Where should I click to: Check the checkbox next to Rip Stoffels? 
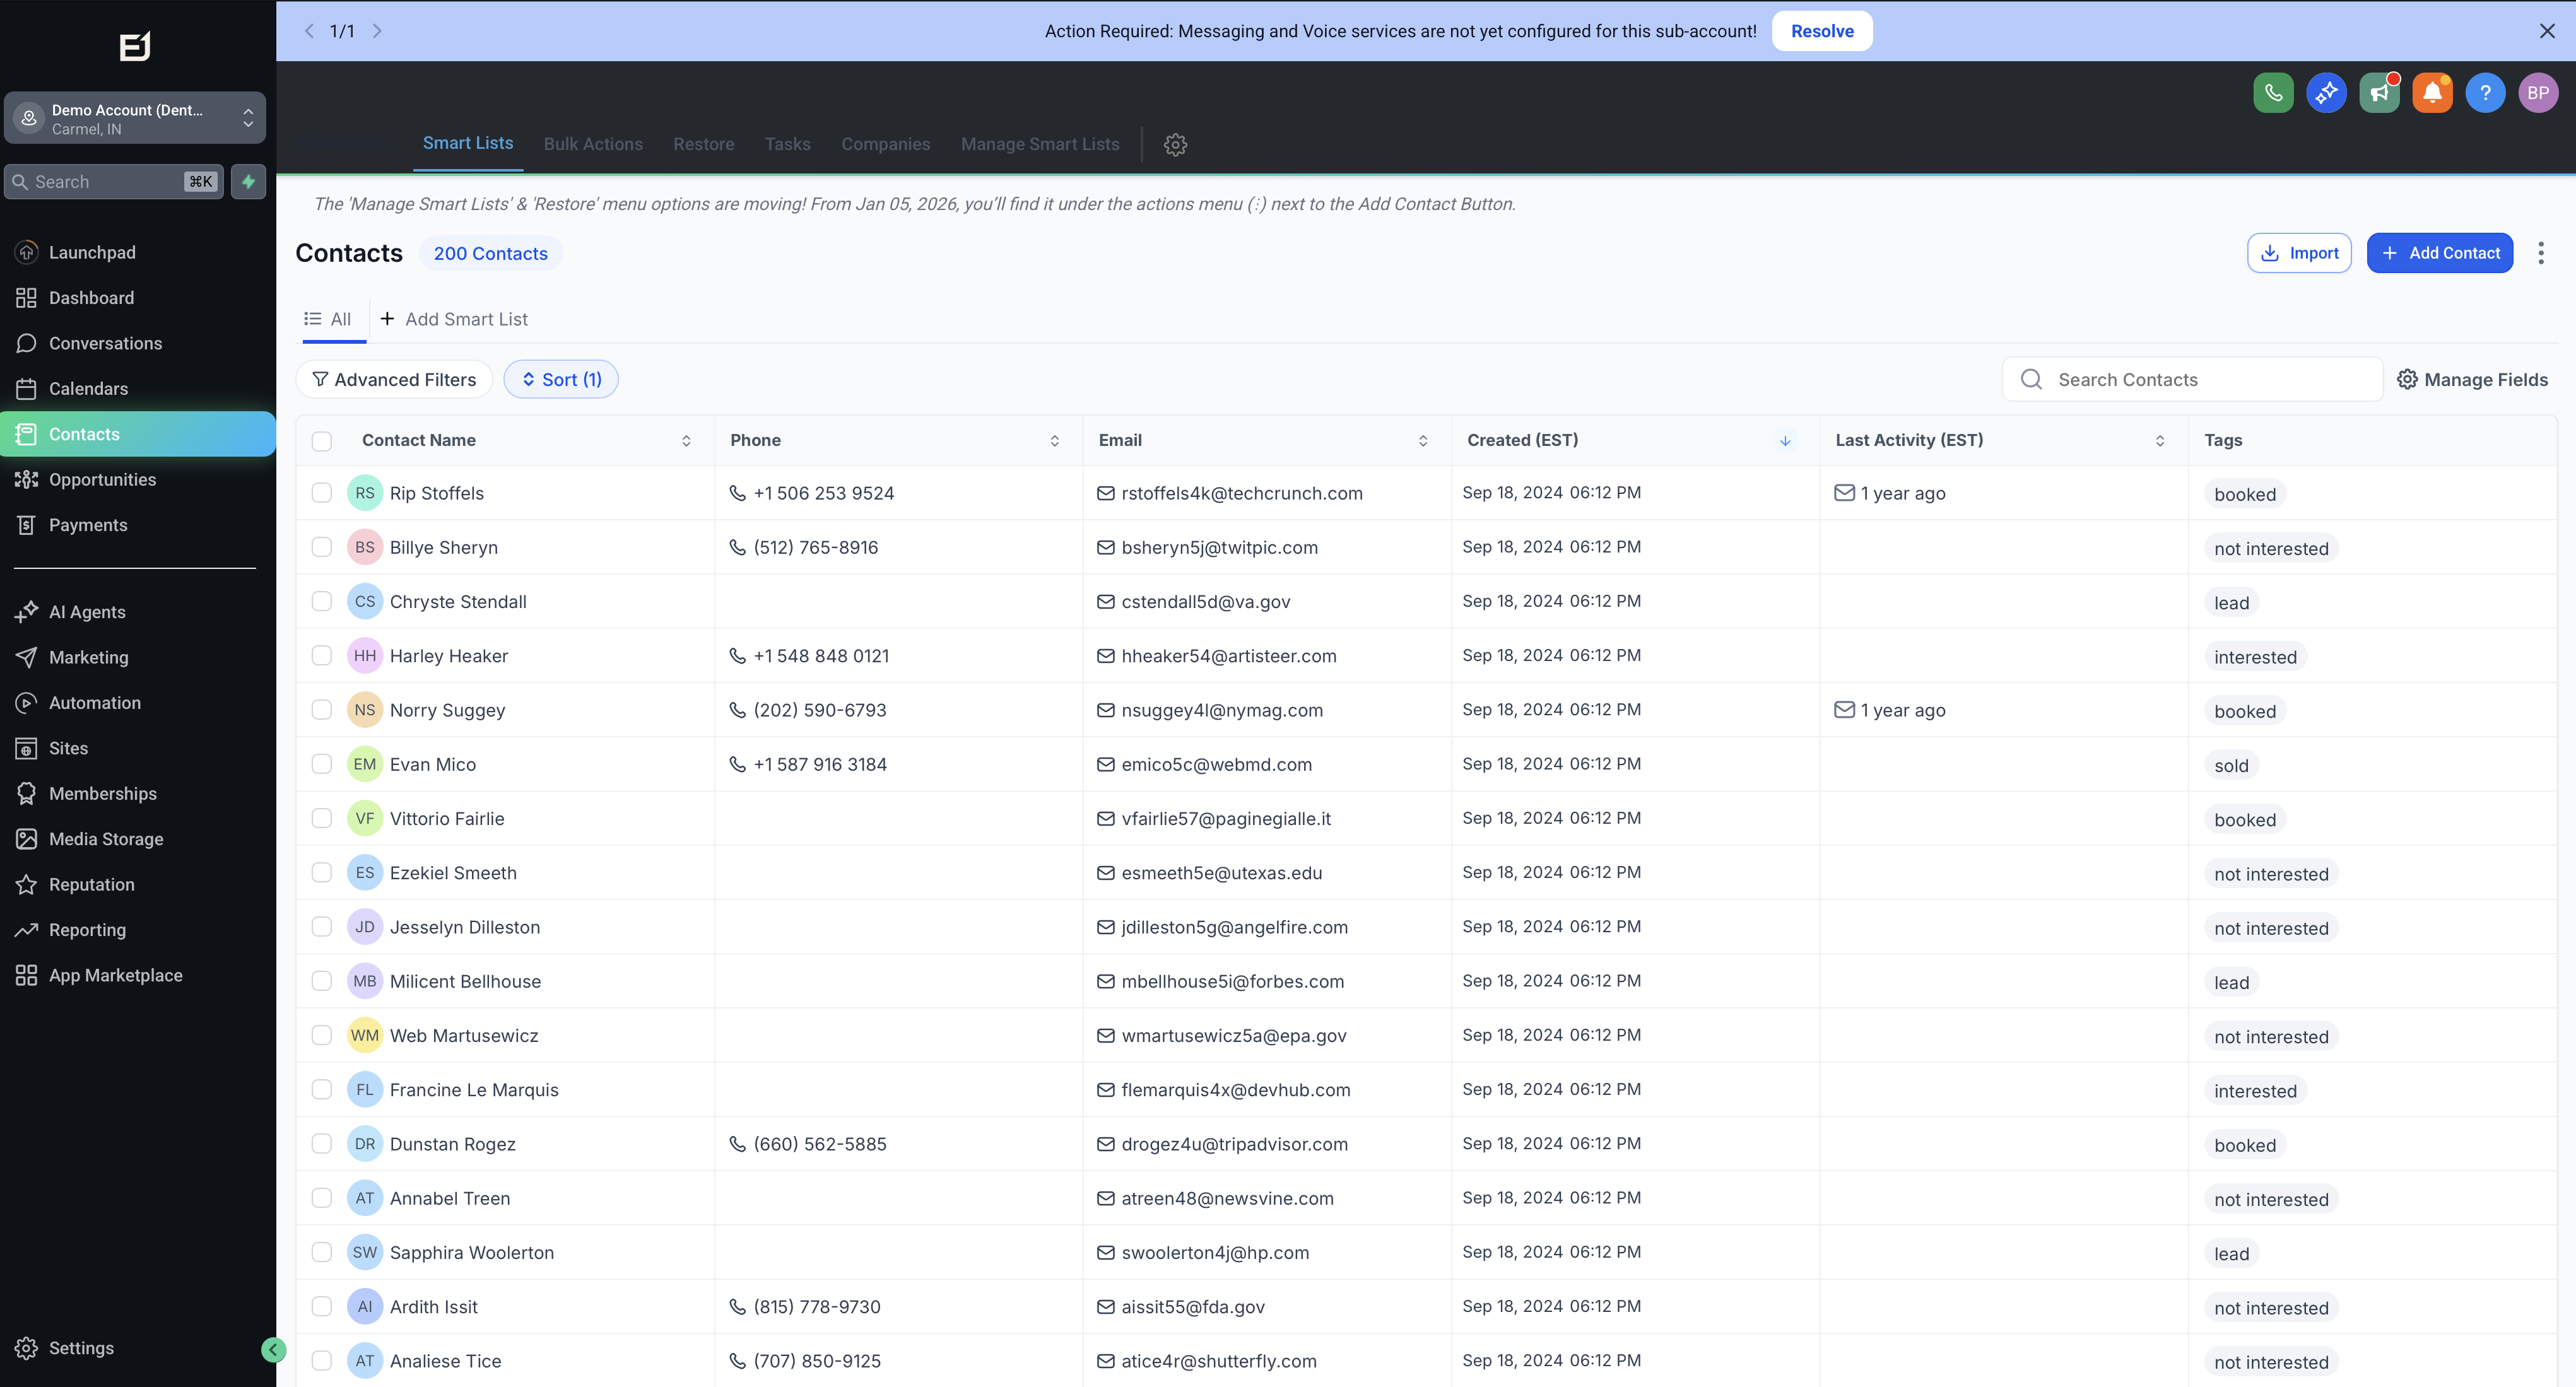[321, 493]
